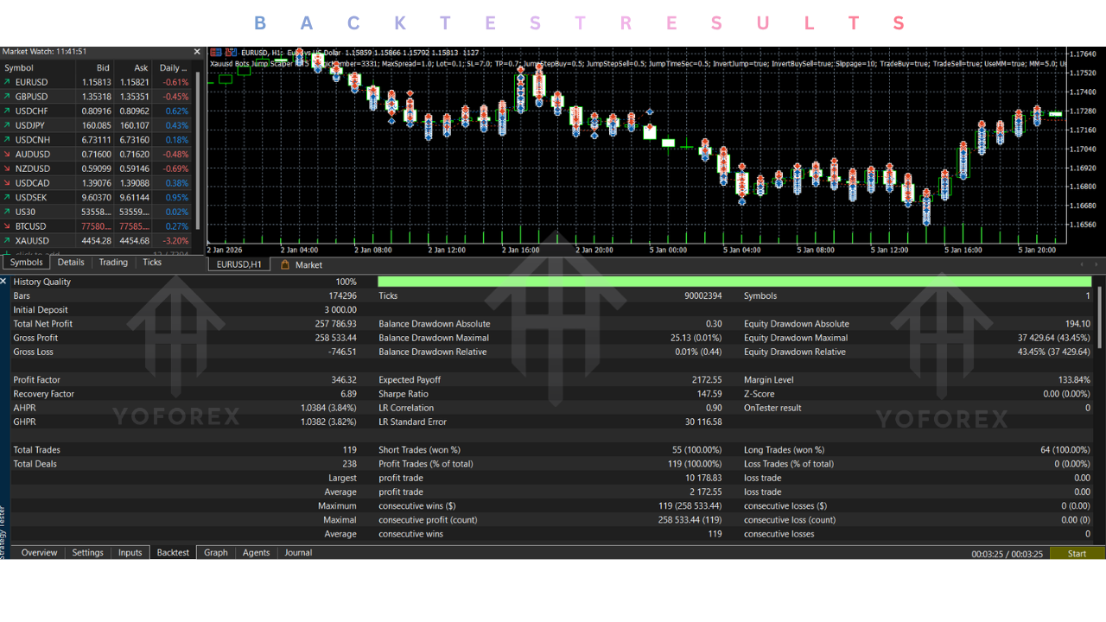1106x622 pixels.
Task: Open the Journal tab
Action: point(298,553)
